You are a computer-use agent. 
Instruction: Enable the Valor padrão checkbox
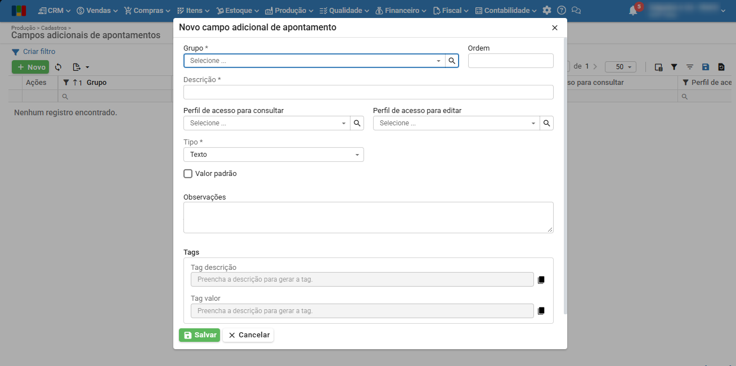click(x=188, y=174)
